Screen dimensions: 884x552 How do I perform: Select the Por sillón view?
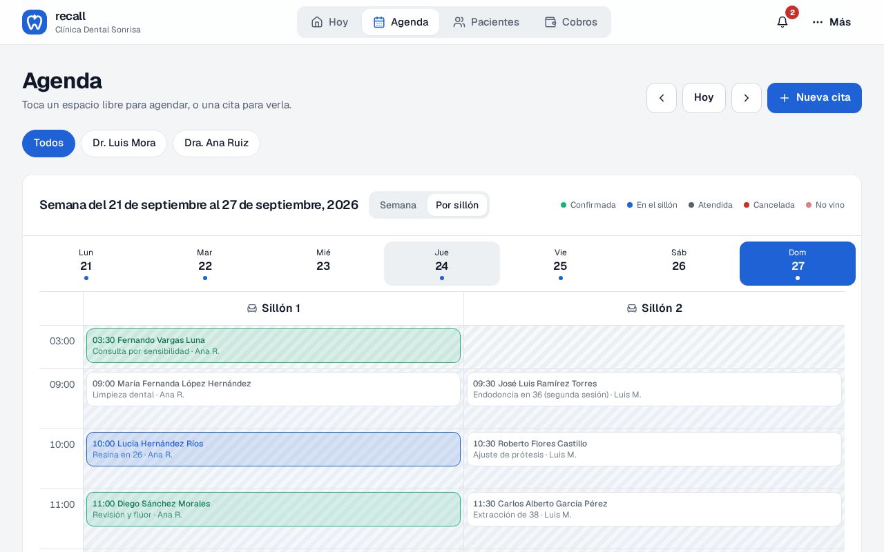pos(457,205)
